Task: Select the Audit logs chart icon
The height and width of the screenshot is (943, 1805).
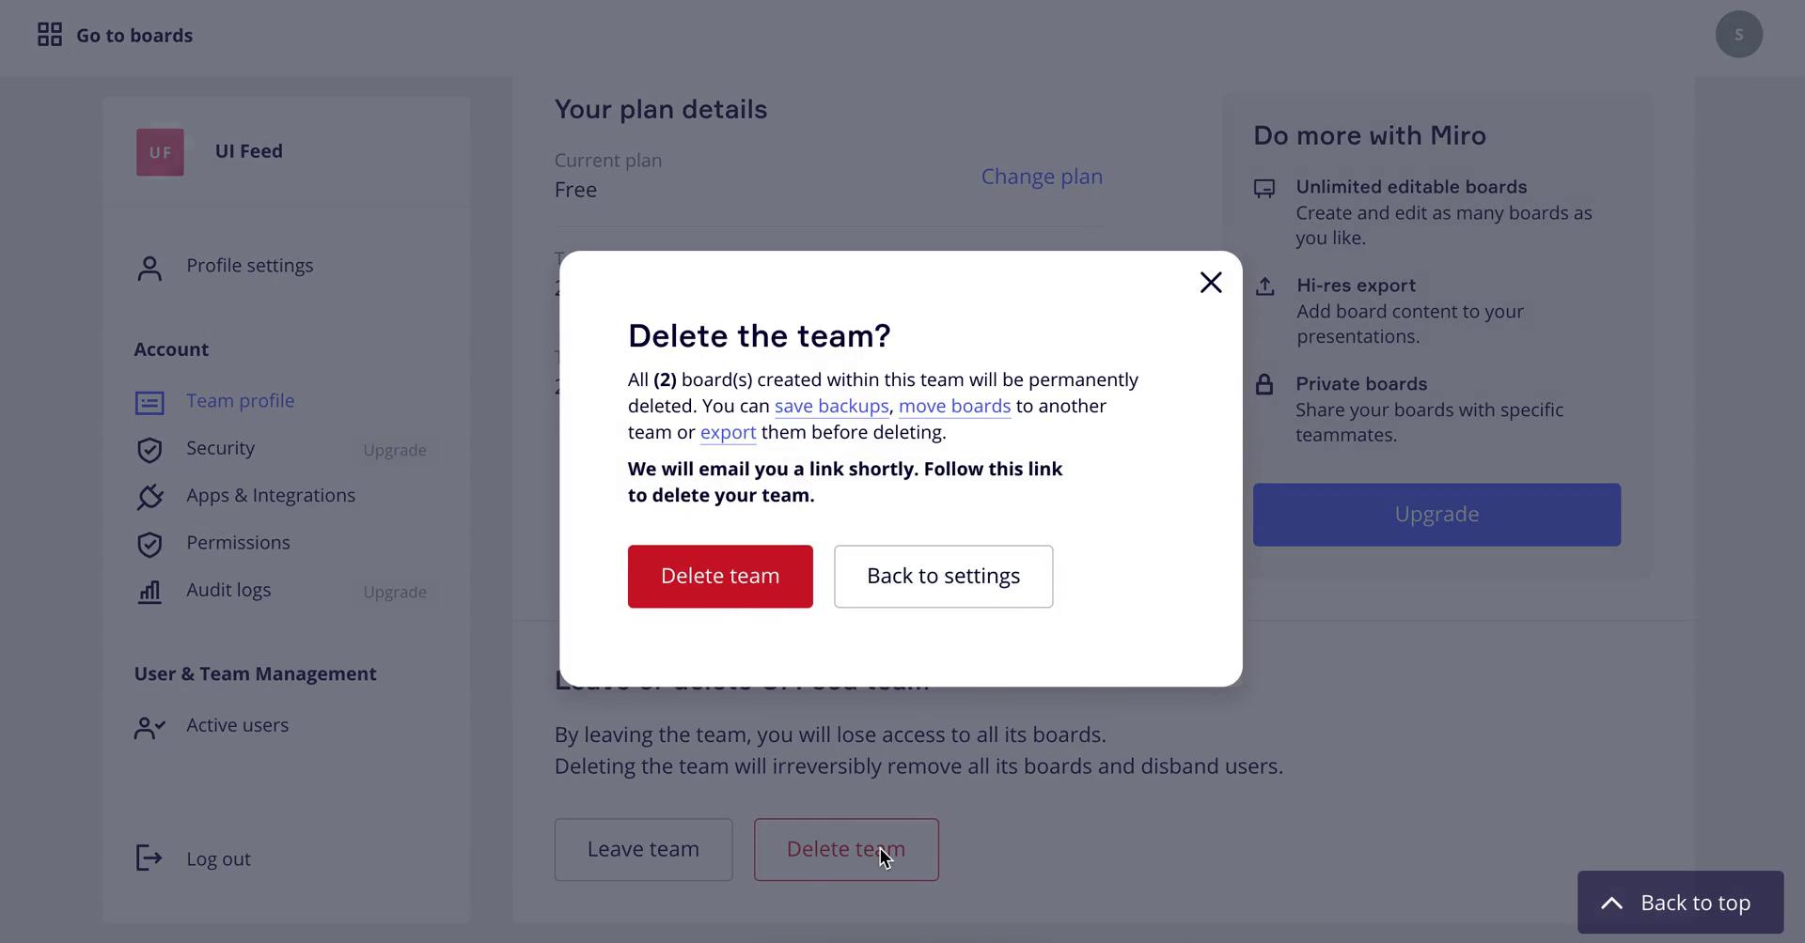Action: pyautogui.click(x=149, y=592)
